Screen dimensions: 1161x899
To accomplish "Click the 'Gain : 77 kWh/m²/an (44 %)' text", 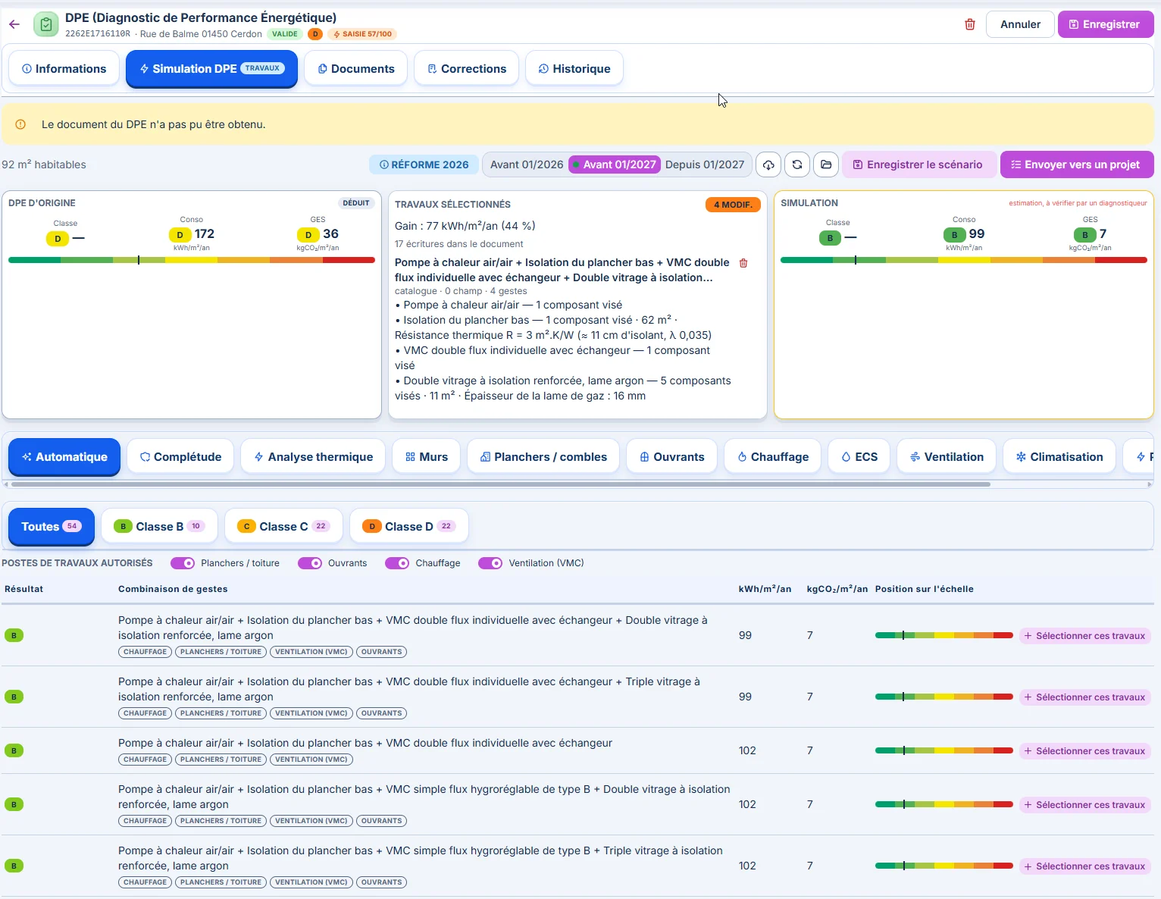I will 465,226.
